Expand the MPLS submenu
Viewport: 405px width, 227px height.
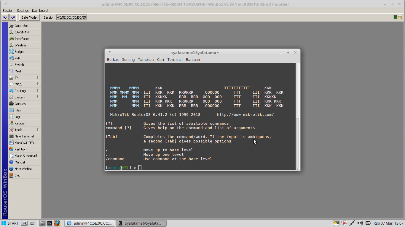25,84
